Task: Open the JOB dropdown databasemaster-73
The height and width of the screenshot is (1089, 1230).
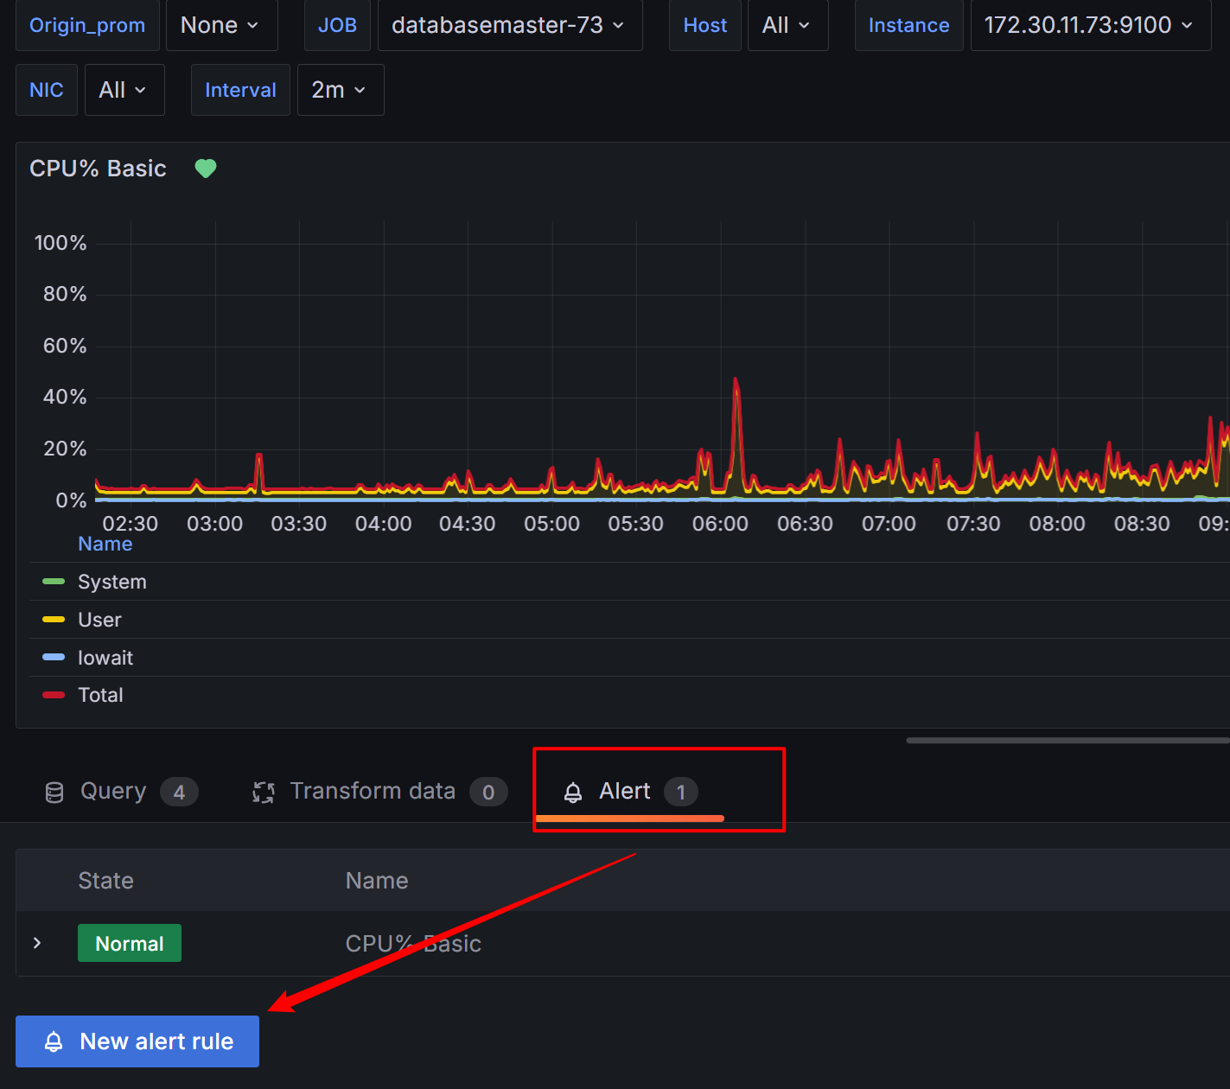Action: (510, 25)
